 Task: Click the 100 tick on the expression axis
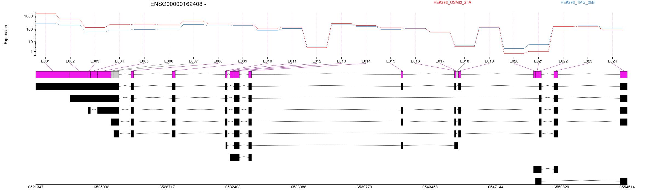[30, 29]
